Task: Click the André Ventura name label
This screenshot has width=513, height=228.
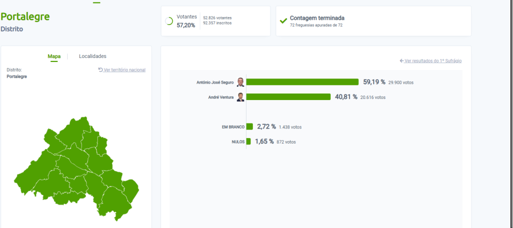Action: [x=221, y=97]
